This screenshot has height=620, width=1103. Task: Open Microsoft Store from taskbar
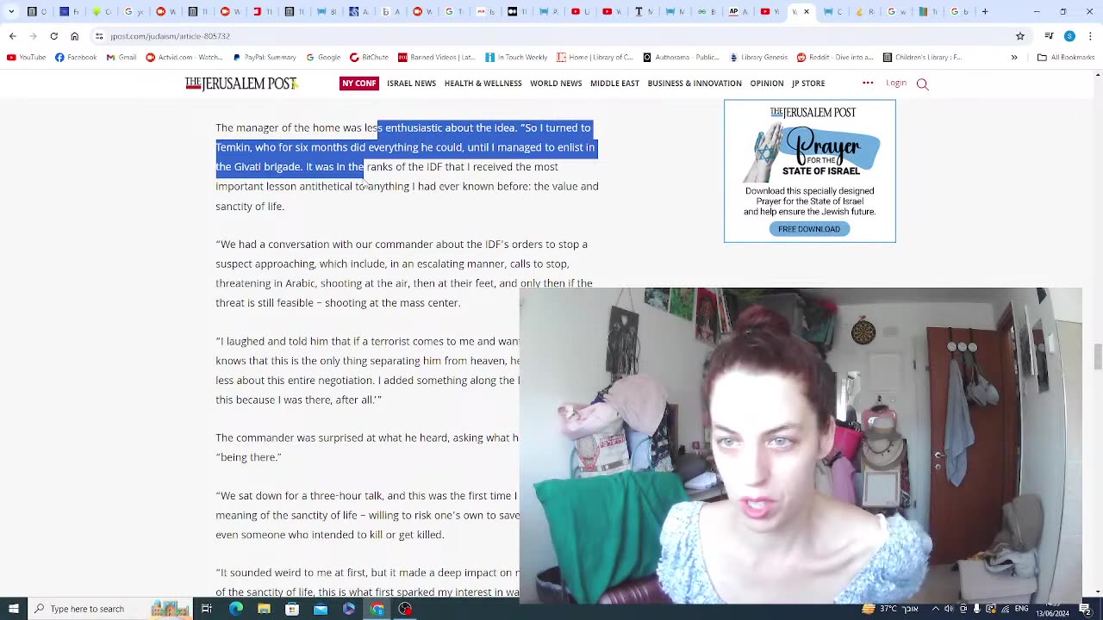292,609
